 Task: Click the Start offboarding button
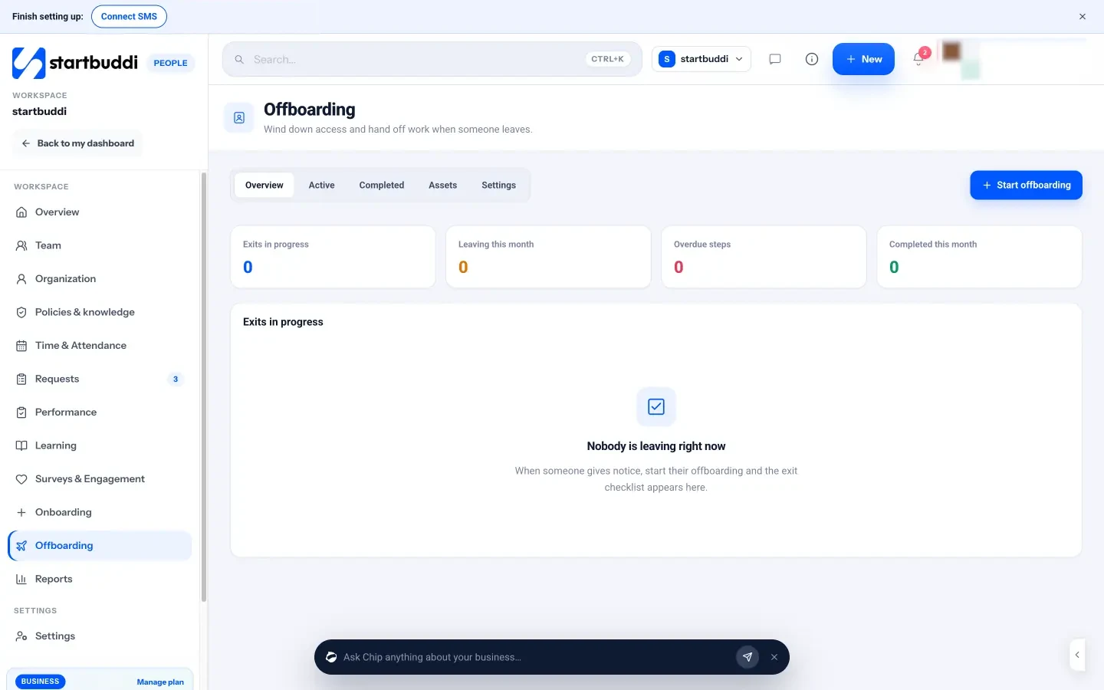1027,185
